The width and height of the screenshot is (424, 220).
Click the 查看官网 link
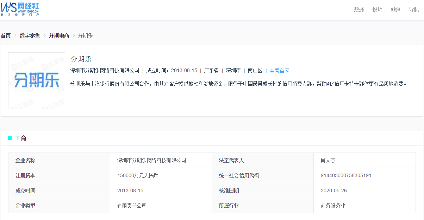(279, 70)
